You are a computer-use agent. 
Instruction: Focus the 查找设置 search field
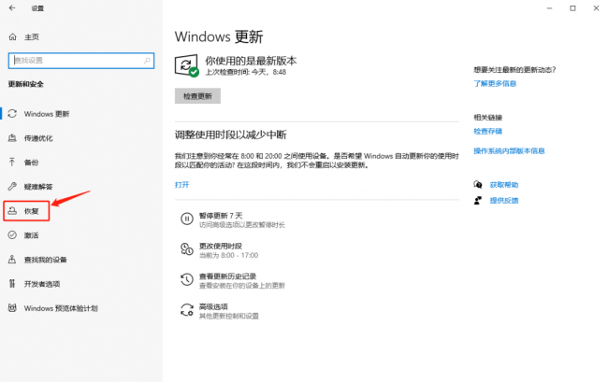(x=81, y=61)
